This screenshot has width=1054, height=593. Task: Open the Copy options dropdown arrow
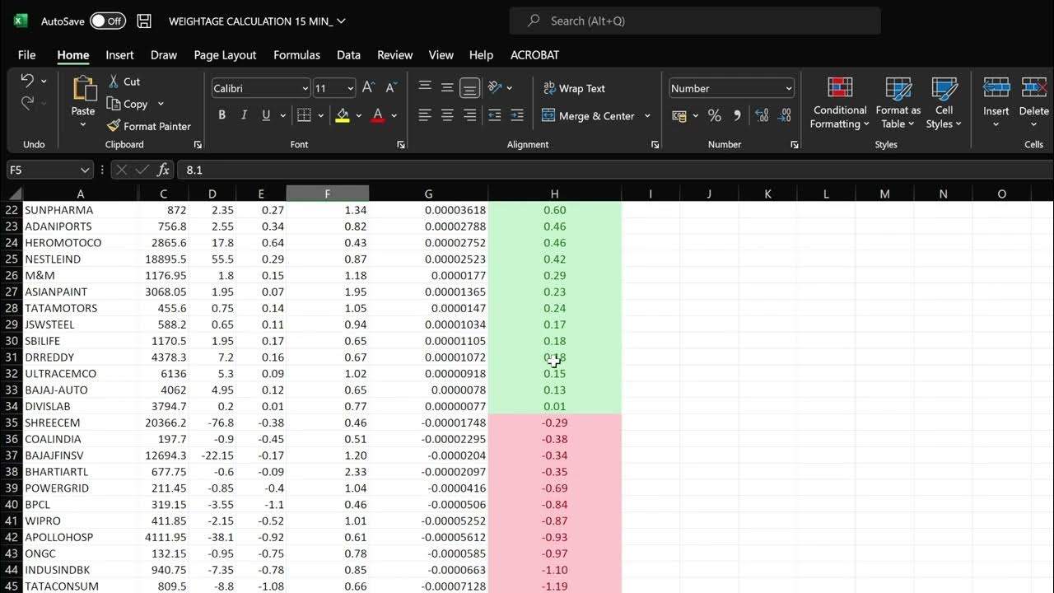click(161, 104)
